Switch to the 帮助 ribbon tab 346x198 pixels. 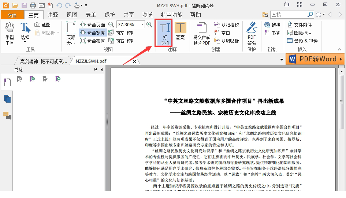[x=196, y=15]
